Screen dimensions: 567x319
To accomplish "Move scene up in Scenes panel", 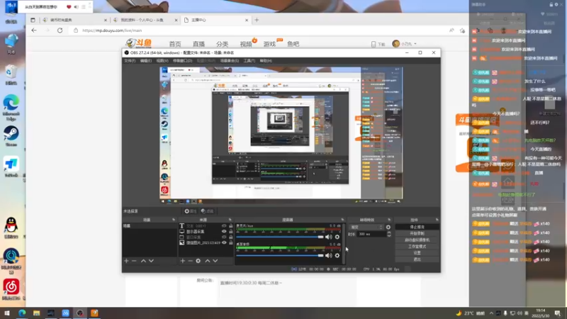I will (143, 261).
